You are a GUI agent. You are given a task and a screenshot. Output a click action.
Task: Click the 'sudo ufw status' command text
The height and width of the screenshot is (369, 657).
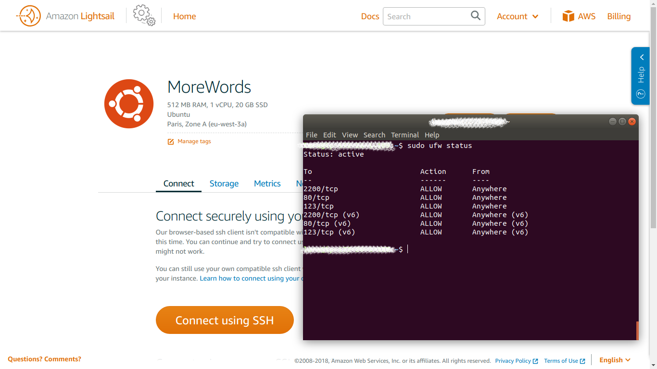pos(440,146)
